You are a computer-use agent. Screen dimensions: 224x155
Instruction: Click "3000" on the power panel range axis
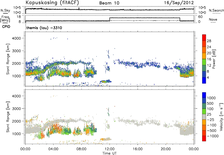coord(17,51)
